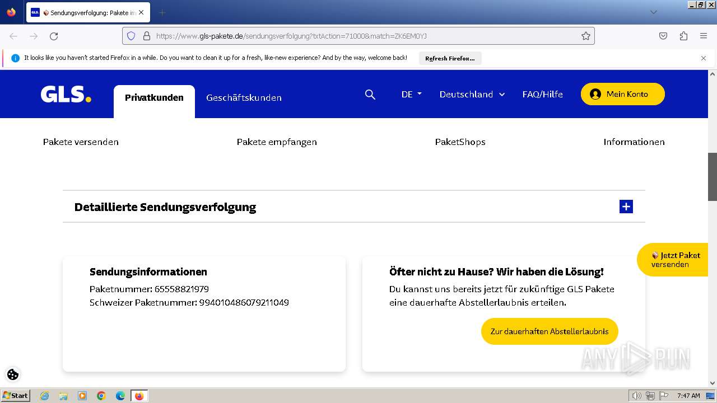This screenshot has width=717, height=403.
Task: Expand Detaillierte Sendungsverfolgung with plus icon
Action: pos(626,207)
